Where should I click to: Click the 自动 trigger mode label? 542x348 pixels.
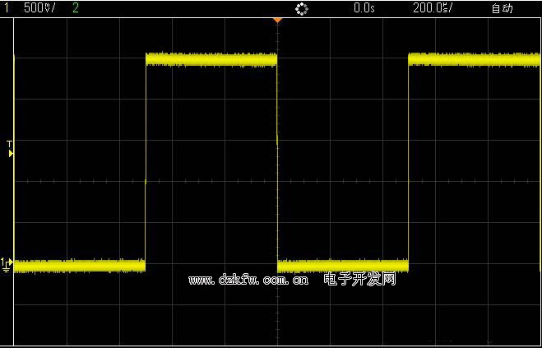(501, 8)
